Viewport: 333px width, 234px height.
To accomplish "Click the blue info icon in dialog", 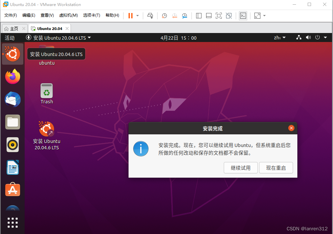I will click(141, 149).
